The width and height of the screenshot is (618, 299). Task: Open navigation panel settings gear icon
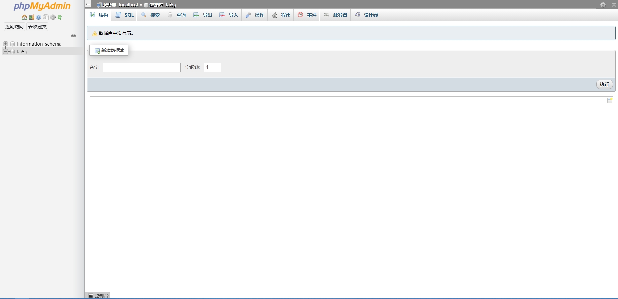pos(53,17)
